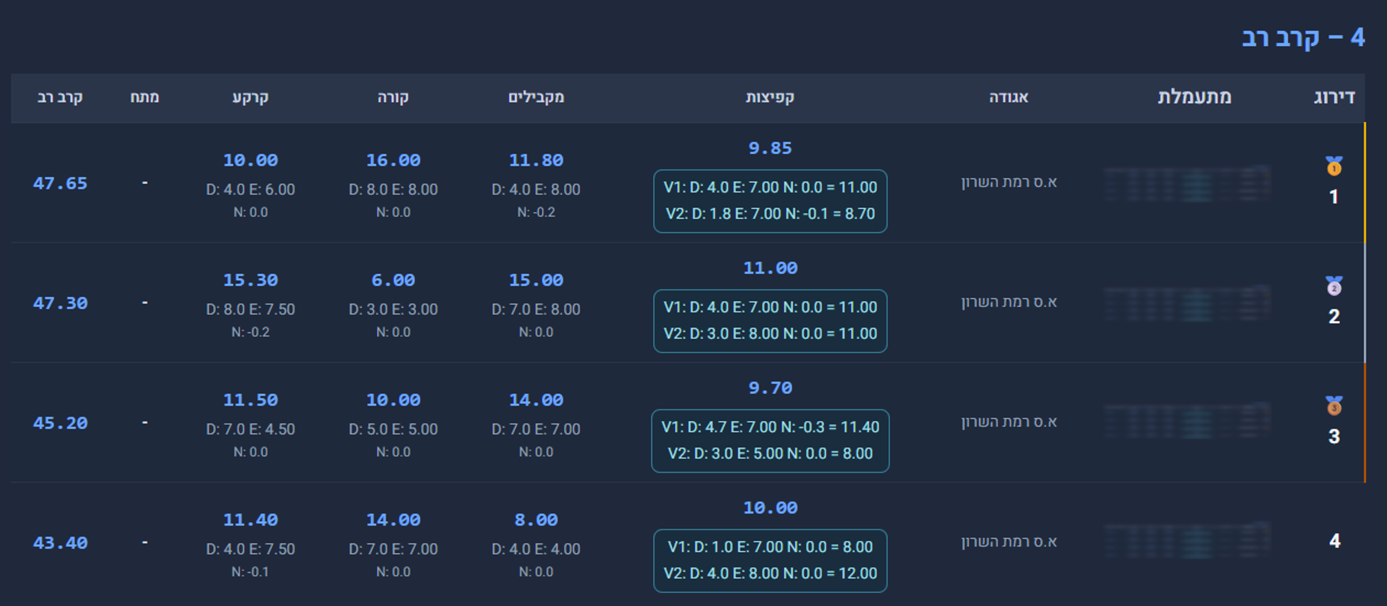The height and width of the screenshot is (606, 1387).
Task: Select the all-around total 45.20
Action: pos(60,423)
